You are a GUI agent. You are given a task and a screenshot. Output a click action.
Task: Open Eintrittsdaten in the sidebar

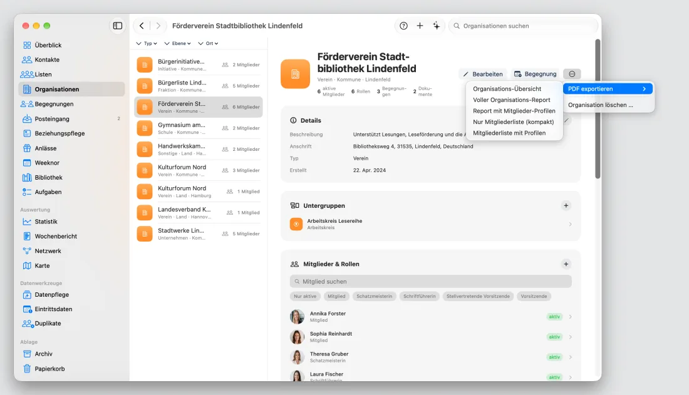coord(71,309)
